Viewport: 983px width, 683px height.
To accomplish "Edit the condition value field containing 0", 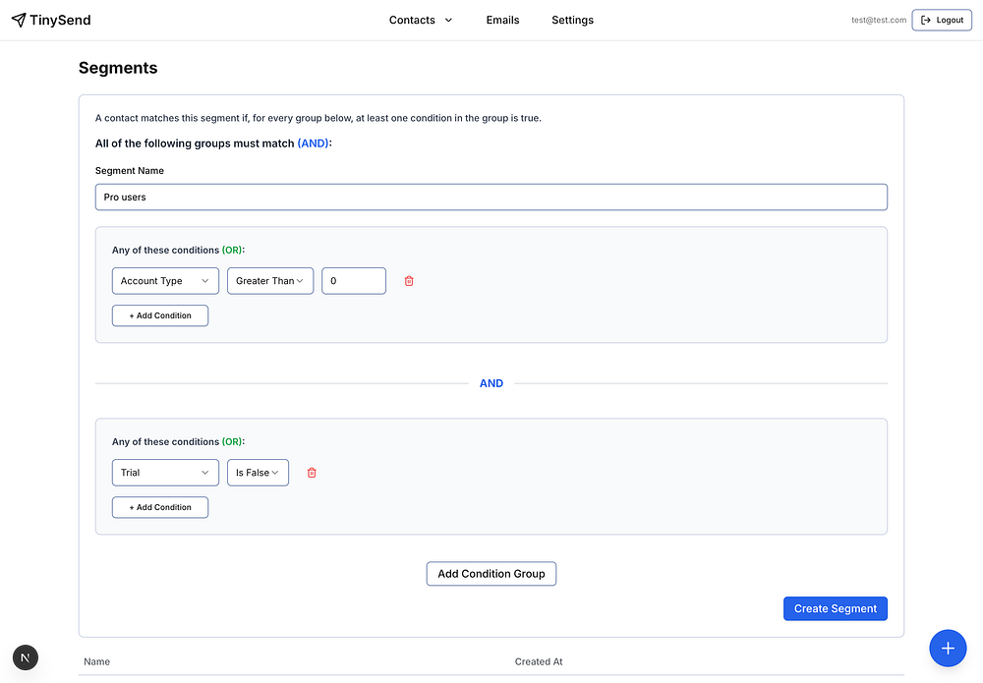I will [354, 281].
